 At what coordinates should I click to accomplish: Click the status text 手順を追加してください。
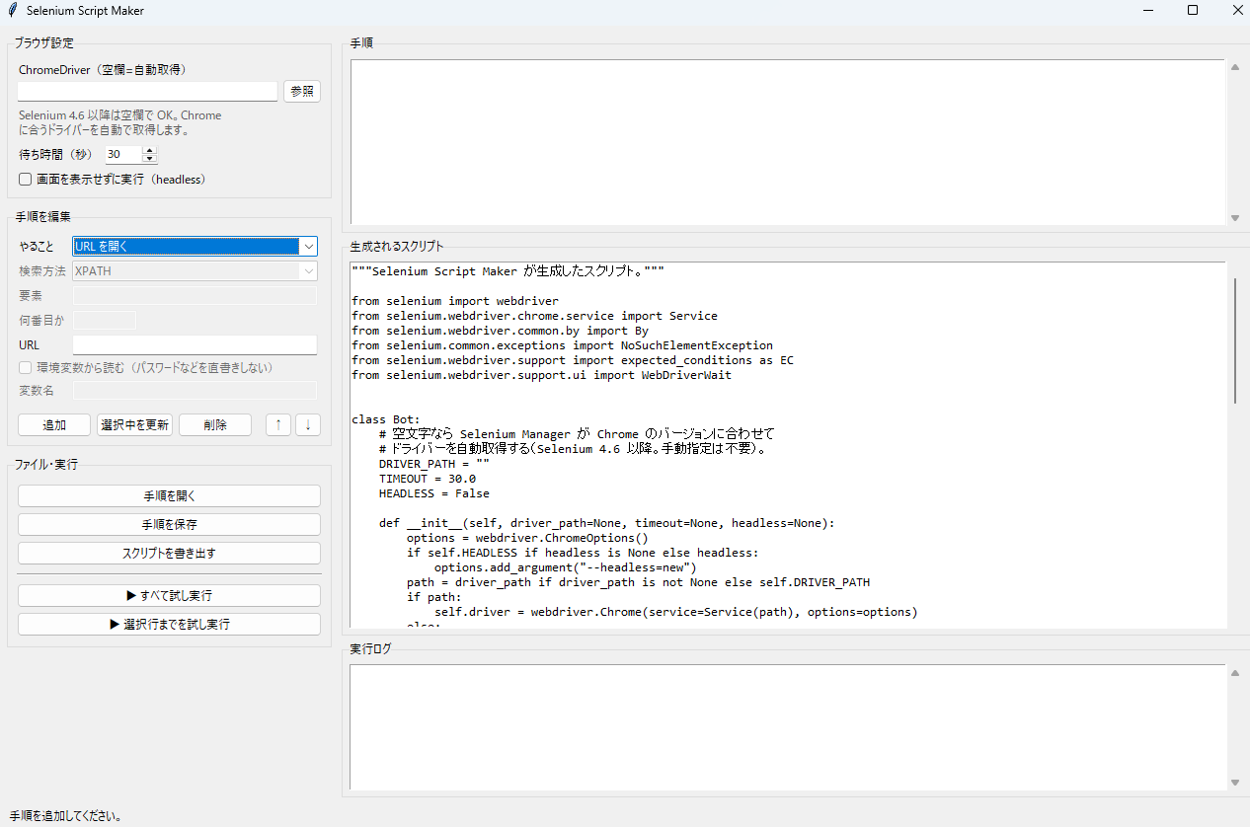pyautogui.click(x=66, y=816)
